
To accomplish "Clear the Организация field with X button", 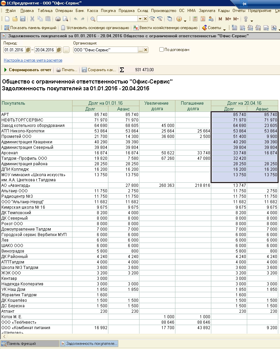I will (146, 50).
